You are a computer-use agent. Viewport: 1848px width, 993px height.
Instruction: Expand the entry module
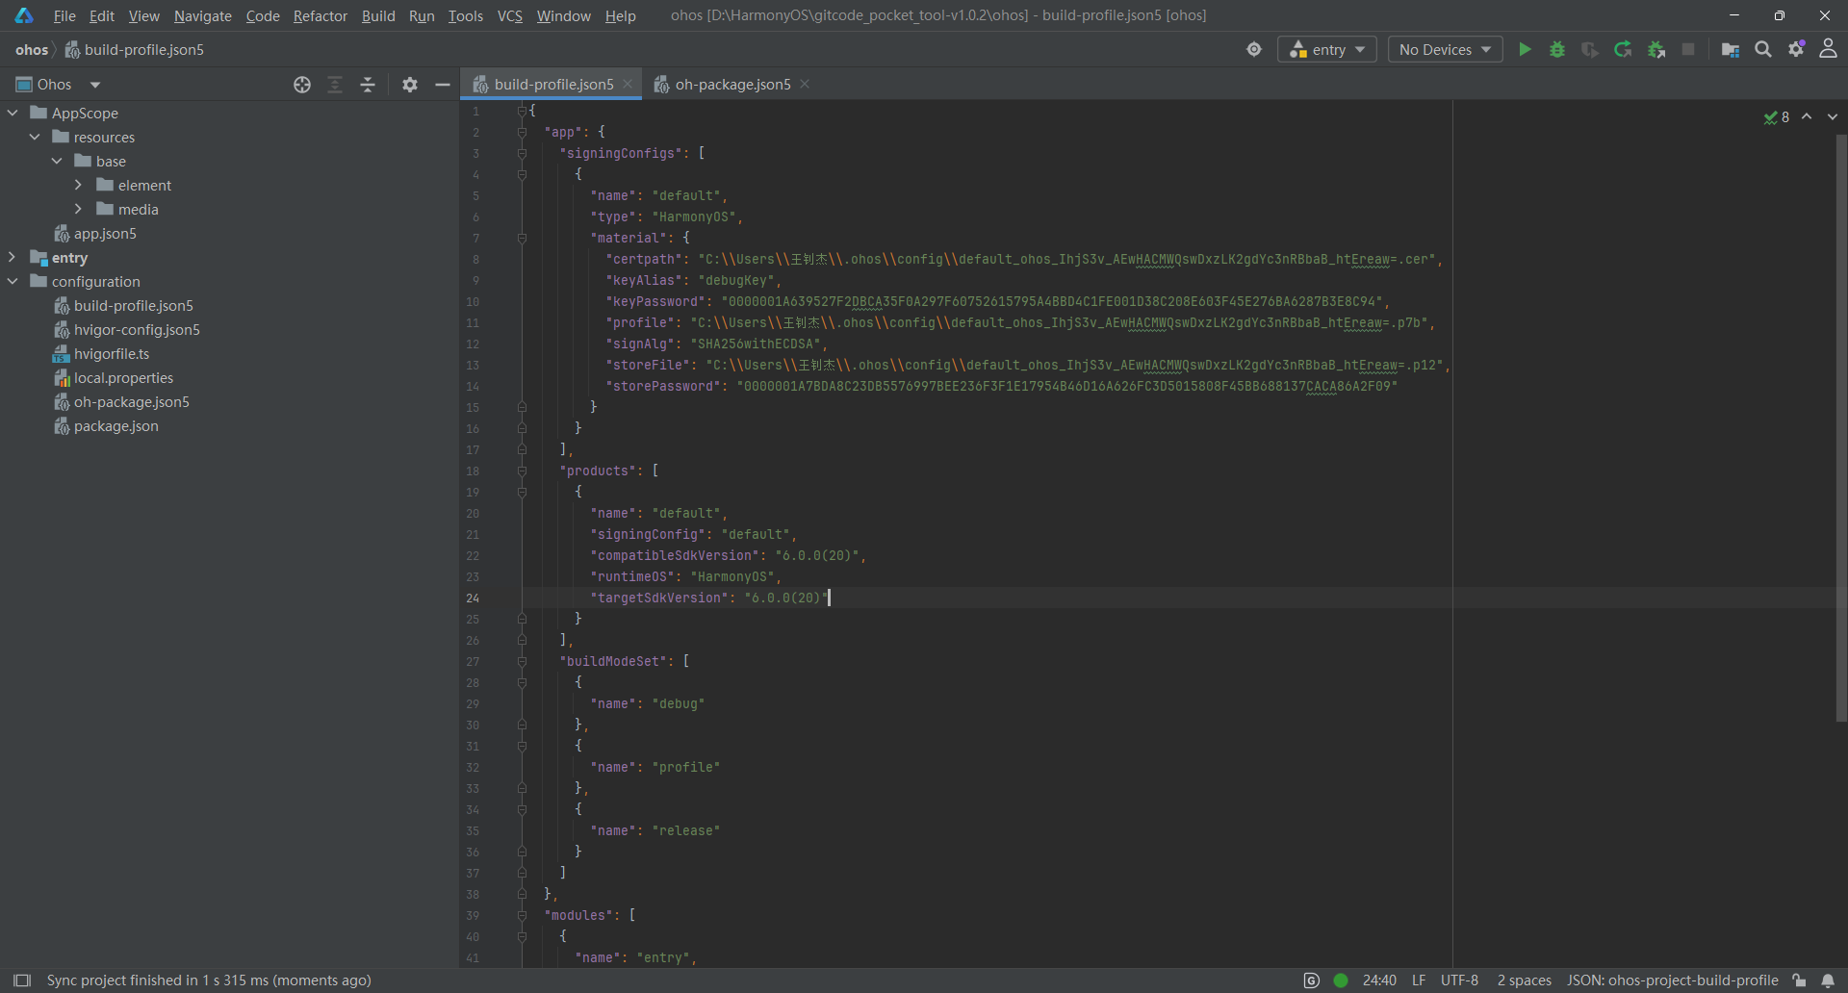pos(13,257)
